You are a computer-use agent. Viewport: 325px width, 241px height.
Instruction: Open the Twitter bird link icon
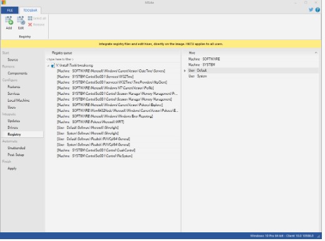311,10
